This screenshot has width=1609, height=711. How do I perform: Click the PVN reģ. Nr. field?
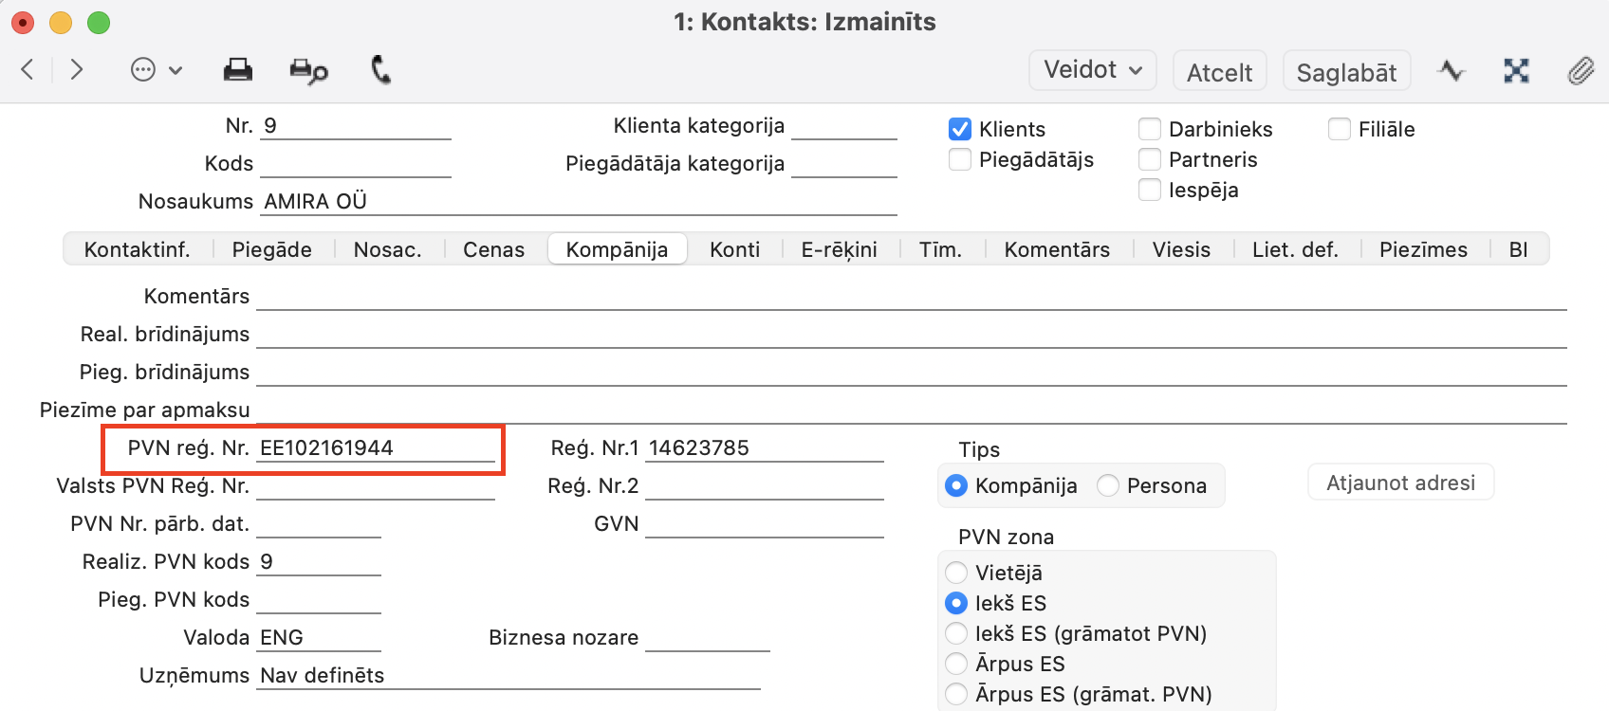tap(376, 448)
